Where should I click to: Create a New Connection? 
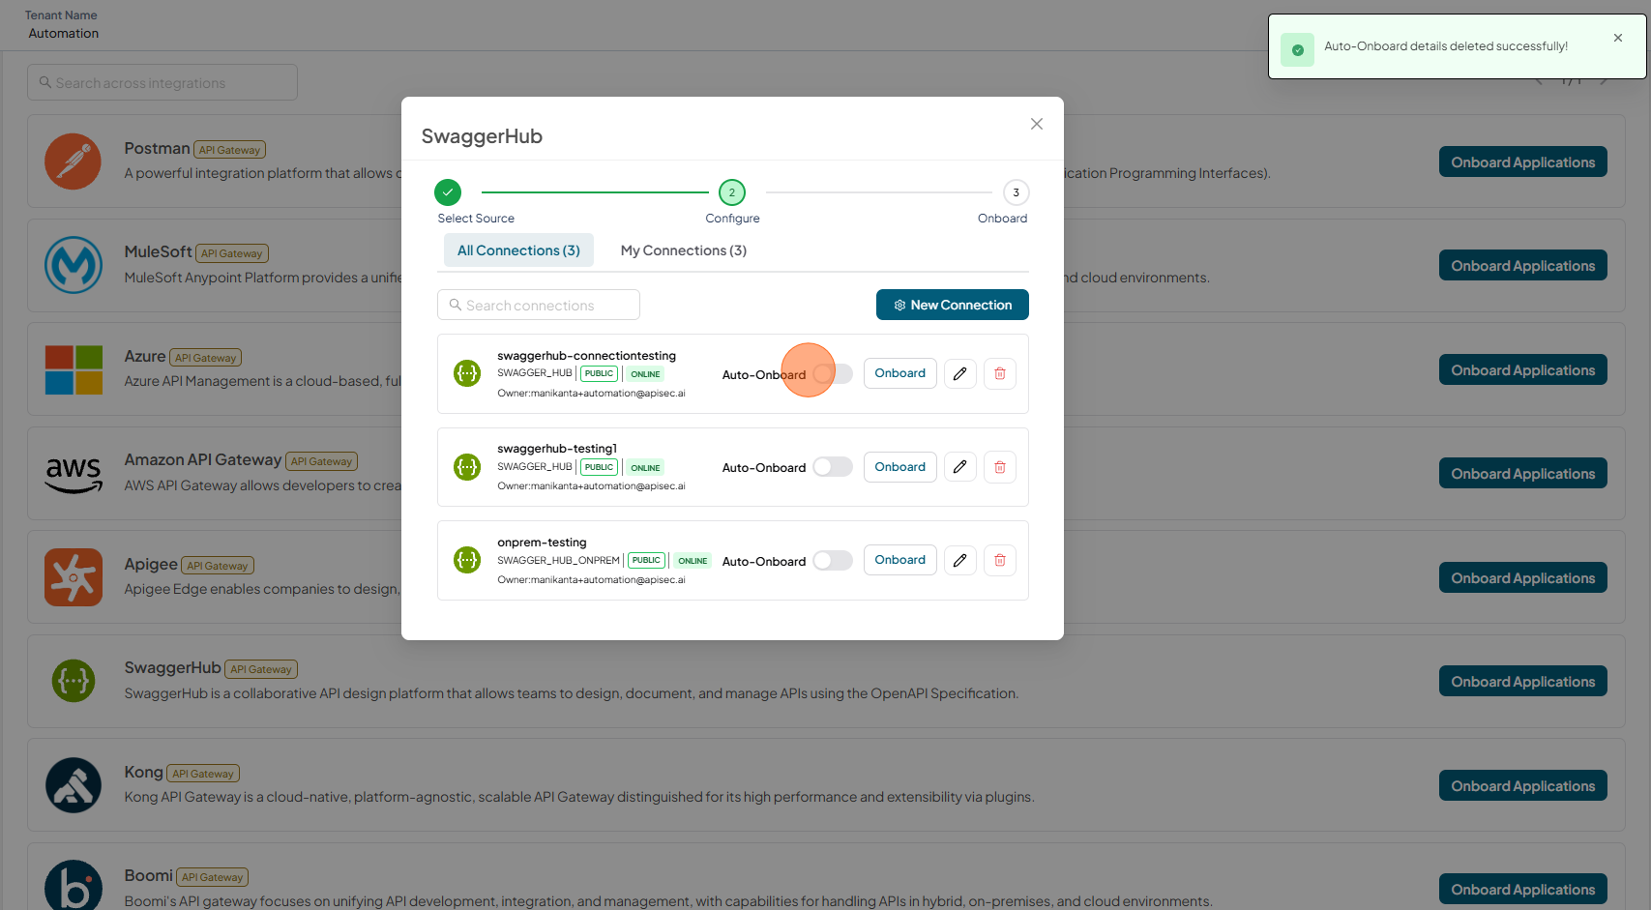click(x=953, y=305)
